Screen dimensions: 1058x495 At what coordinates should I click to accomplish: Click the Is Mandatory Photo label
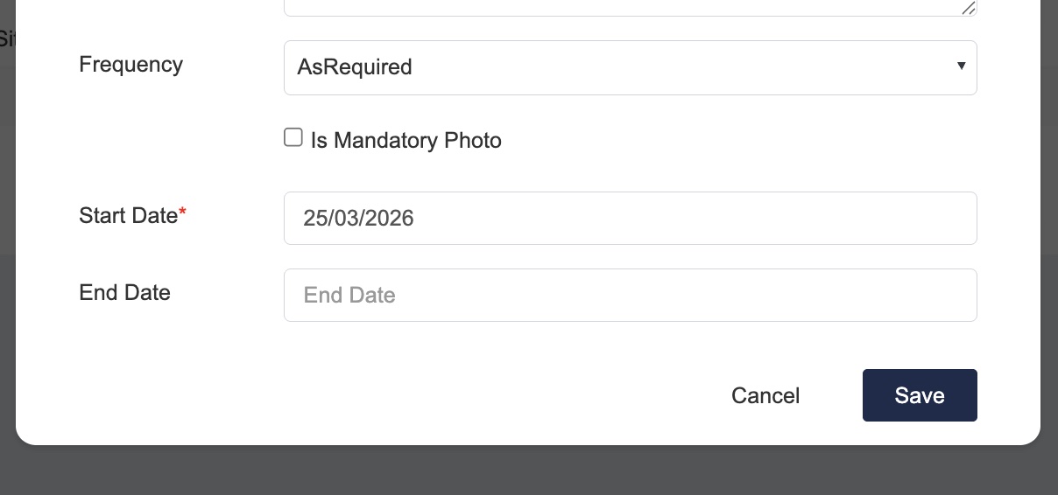pos(406,141)
